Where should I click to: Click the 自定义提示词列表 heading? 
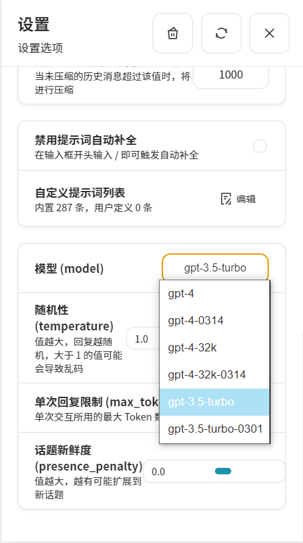point(80,192)
